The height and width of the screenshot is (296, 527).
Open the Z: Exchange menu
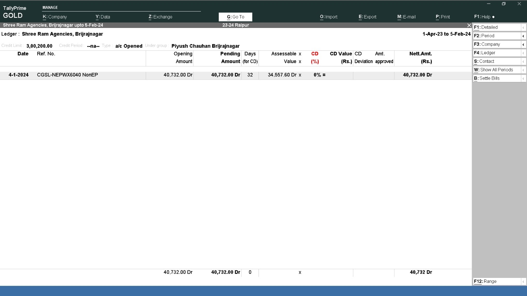click(x=160, y=17)
